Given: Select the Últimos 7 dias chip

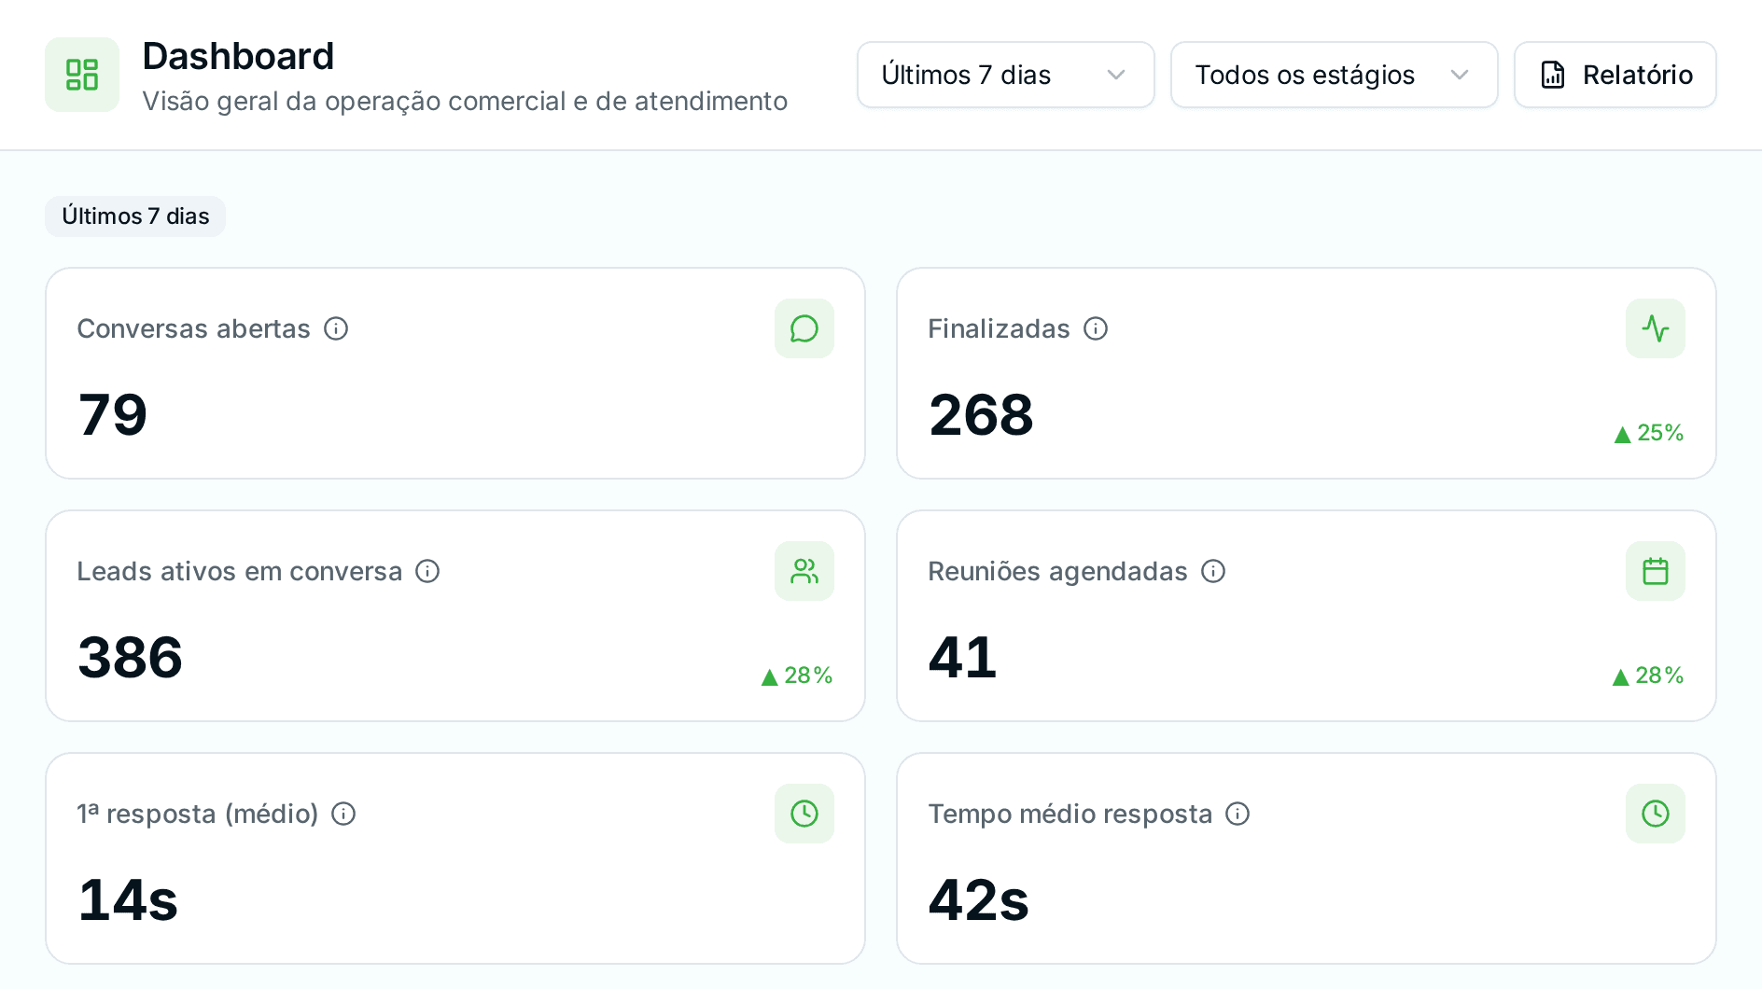Looking at the screenshot, I should click(135, 216).
